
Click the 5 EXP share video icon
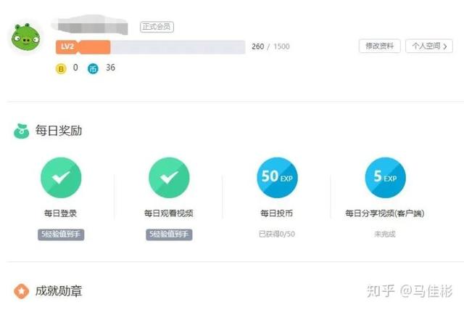(x=385, y=178)
